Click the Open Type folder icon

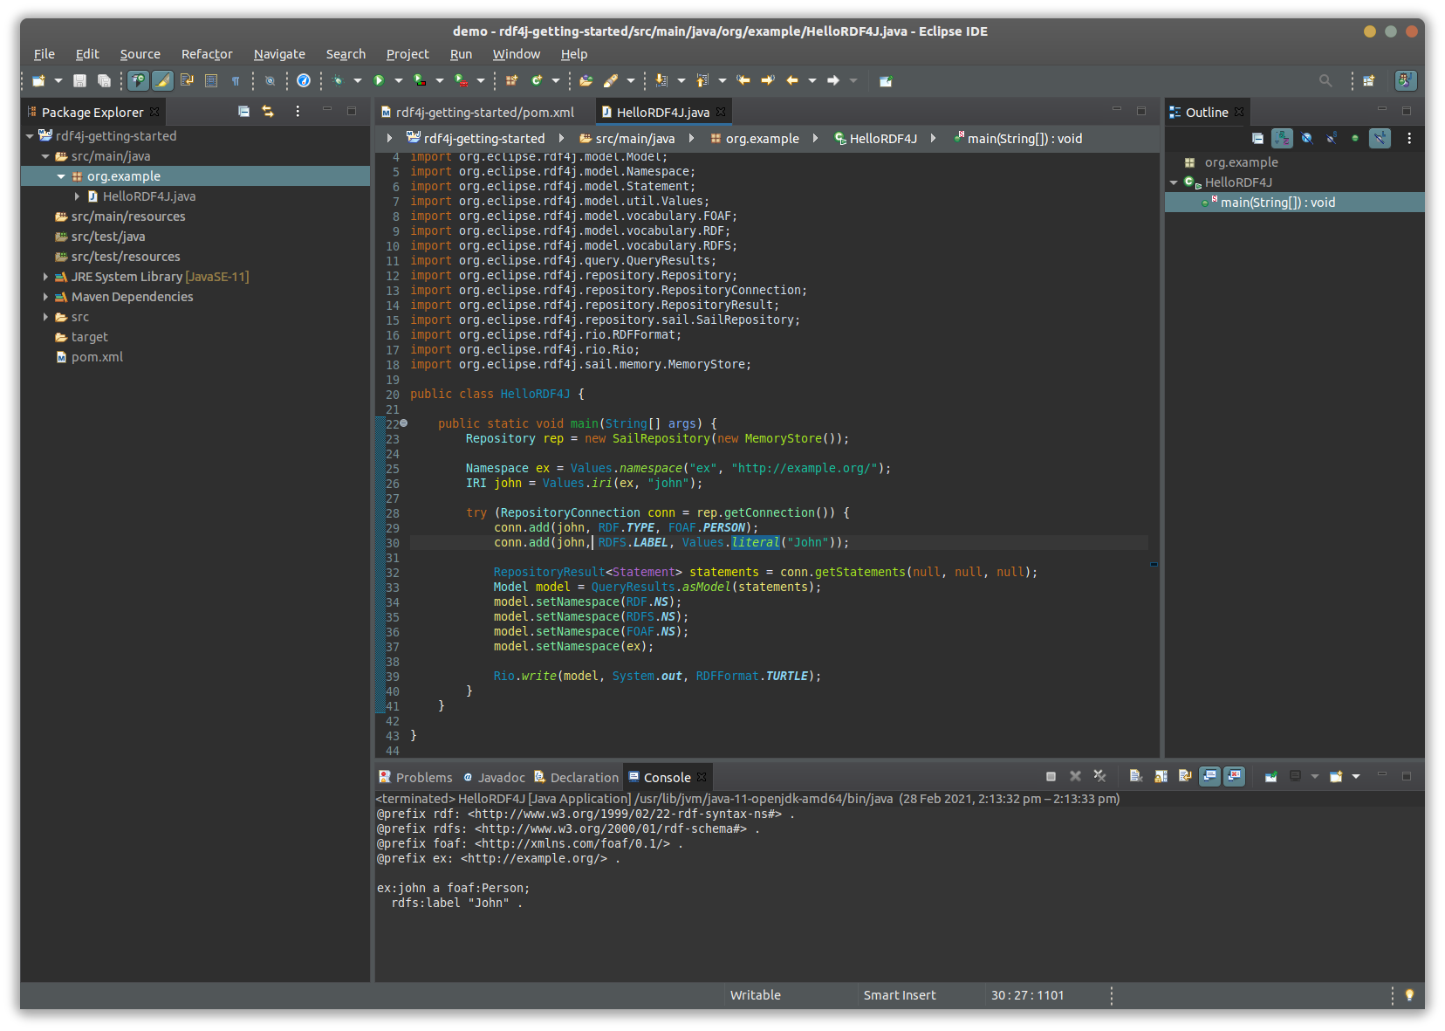(586, 81)
